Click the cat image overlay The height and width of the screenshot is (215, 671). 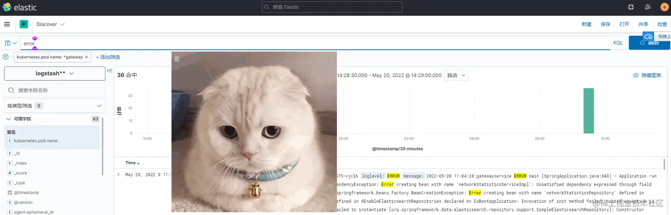coord(254,132)
